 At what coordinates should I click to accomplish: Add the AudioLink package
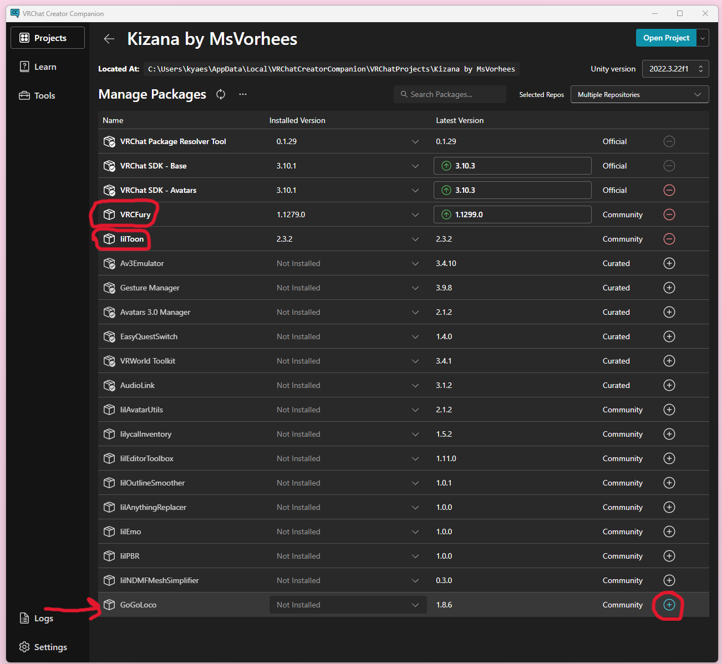[669, 385]
